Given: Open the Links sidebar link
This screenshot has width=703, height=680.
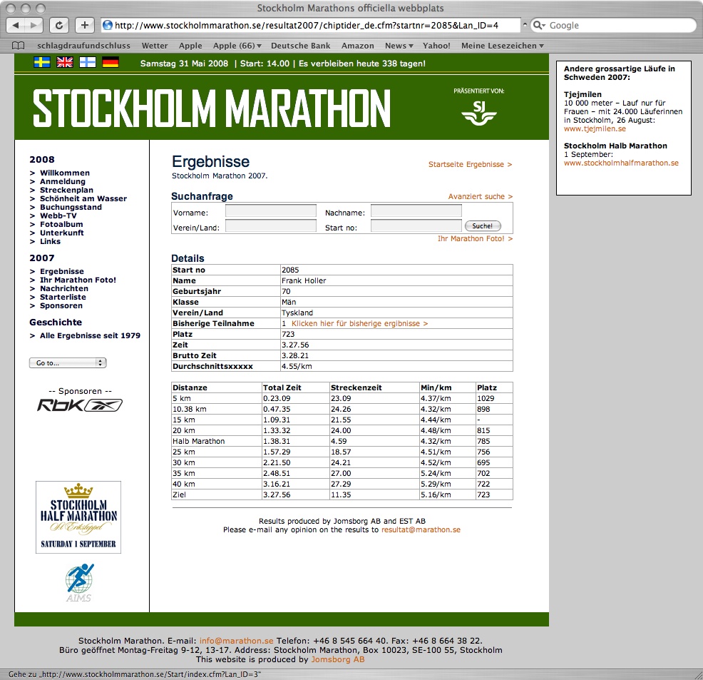Looking at the screenshot, I should click(x=50, y=241).
